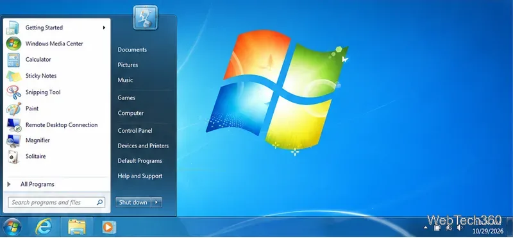Click the Magnifier label
Image resolution: width=513 pixels, height=238 pixels.
[38, 140]
